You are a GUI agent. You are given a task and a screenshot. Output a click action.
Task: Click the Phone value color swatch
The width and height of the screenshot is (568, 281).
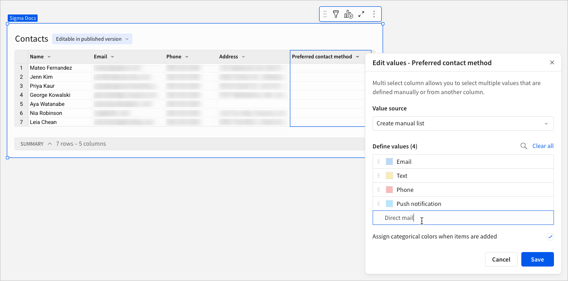tap(389, 190)
